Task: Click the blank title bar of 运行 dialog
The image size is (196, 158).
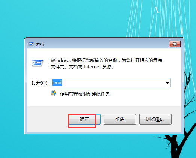Action: pyautogui.click(x=106, y=44)
